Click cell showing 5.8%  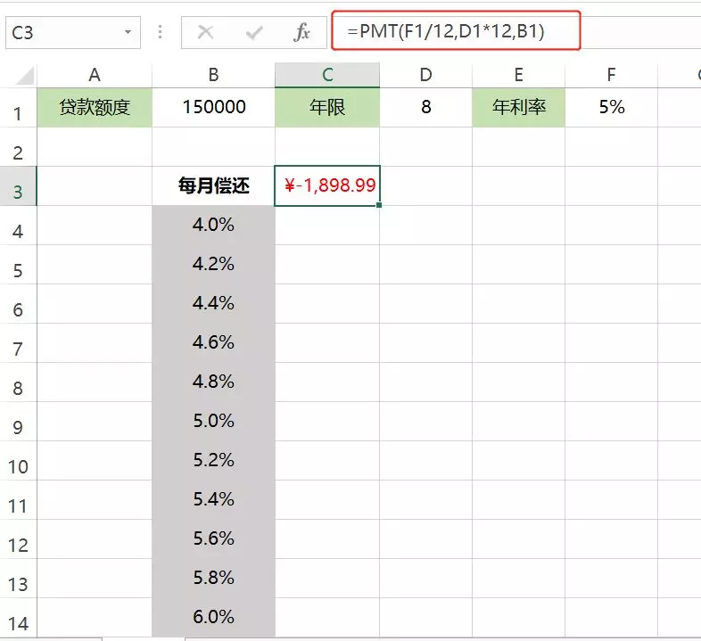(214, 579)
